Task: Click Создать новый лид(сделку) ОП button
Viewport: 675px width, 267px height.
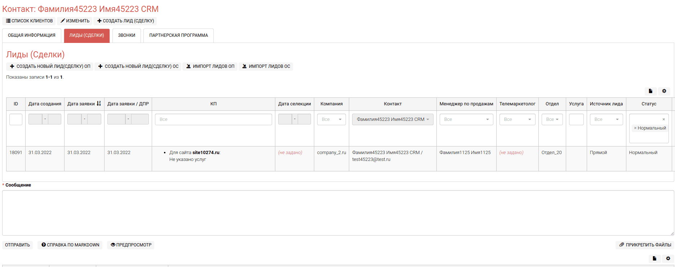Action: pos(50,66)
